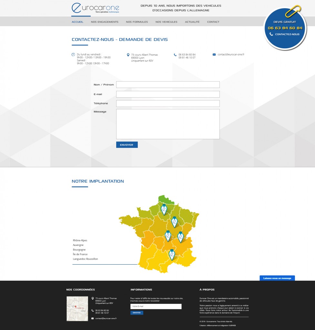Viewport: 315px width, 330px height.
Task: Submit the newsletter with footer Envoyer button
Action: point(137,313)
